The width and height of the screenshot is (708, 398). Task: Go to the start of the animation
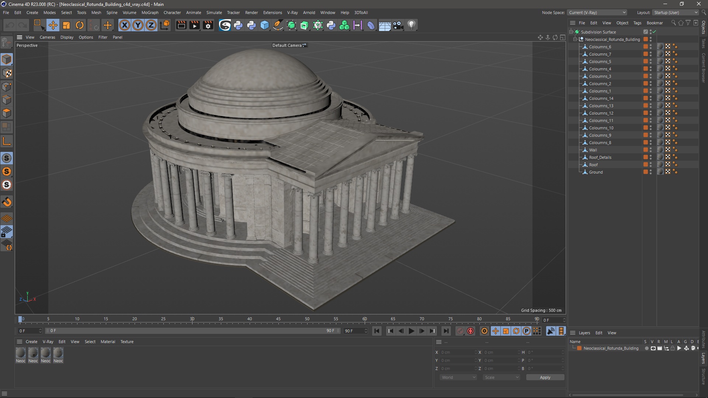pos(376,331)
